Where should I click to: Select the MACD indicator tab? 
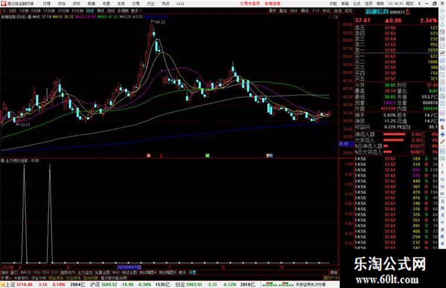click(25, 272)
